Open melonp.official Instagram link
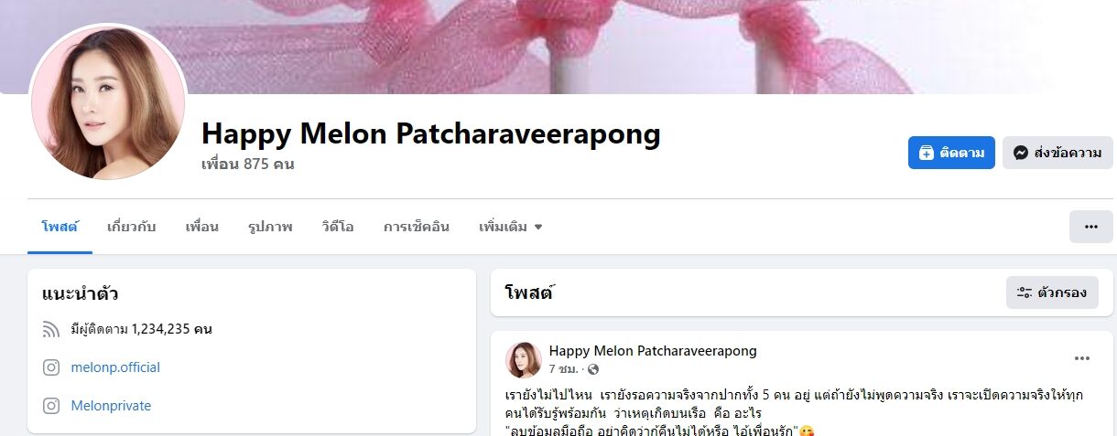The height and width of the screenshot is (436, 1117). 115,367
